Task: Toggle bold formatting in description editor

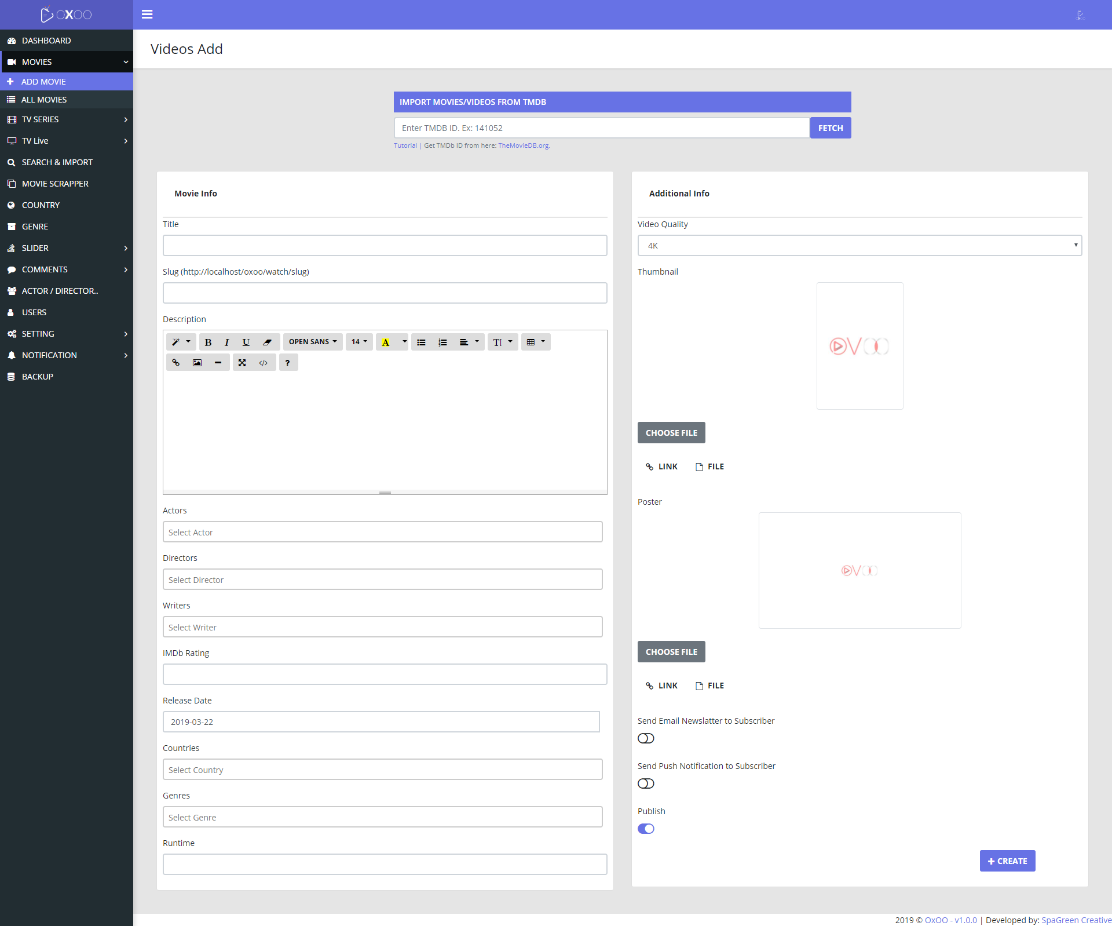Action: tap(209, 342)
